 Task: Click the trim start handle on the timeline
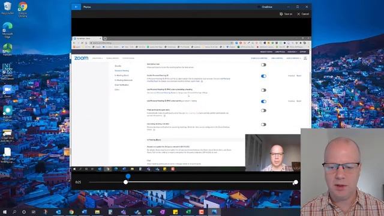pyautogui.click(x=125, y=182)
